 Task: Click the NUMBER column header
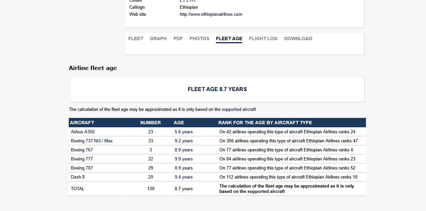(x=150, y=123)
